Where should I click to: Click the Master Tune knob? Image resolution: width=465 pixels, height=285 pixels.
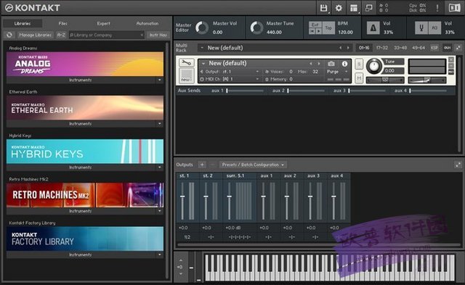coord(256,28)
